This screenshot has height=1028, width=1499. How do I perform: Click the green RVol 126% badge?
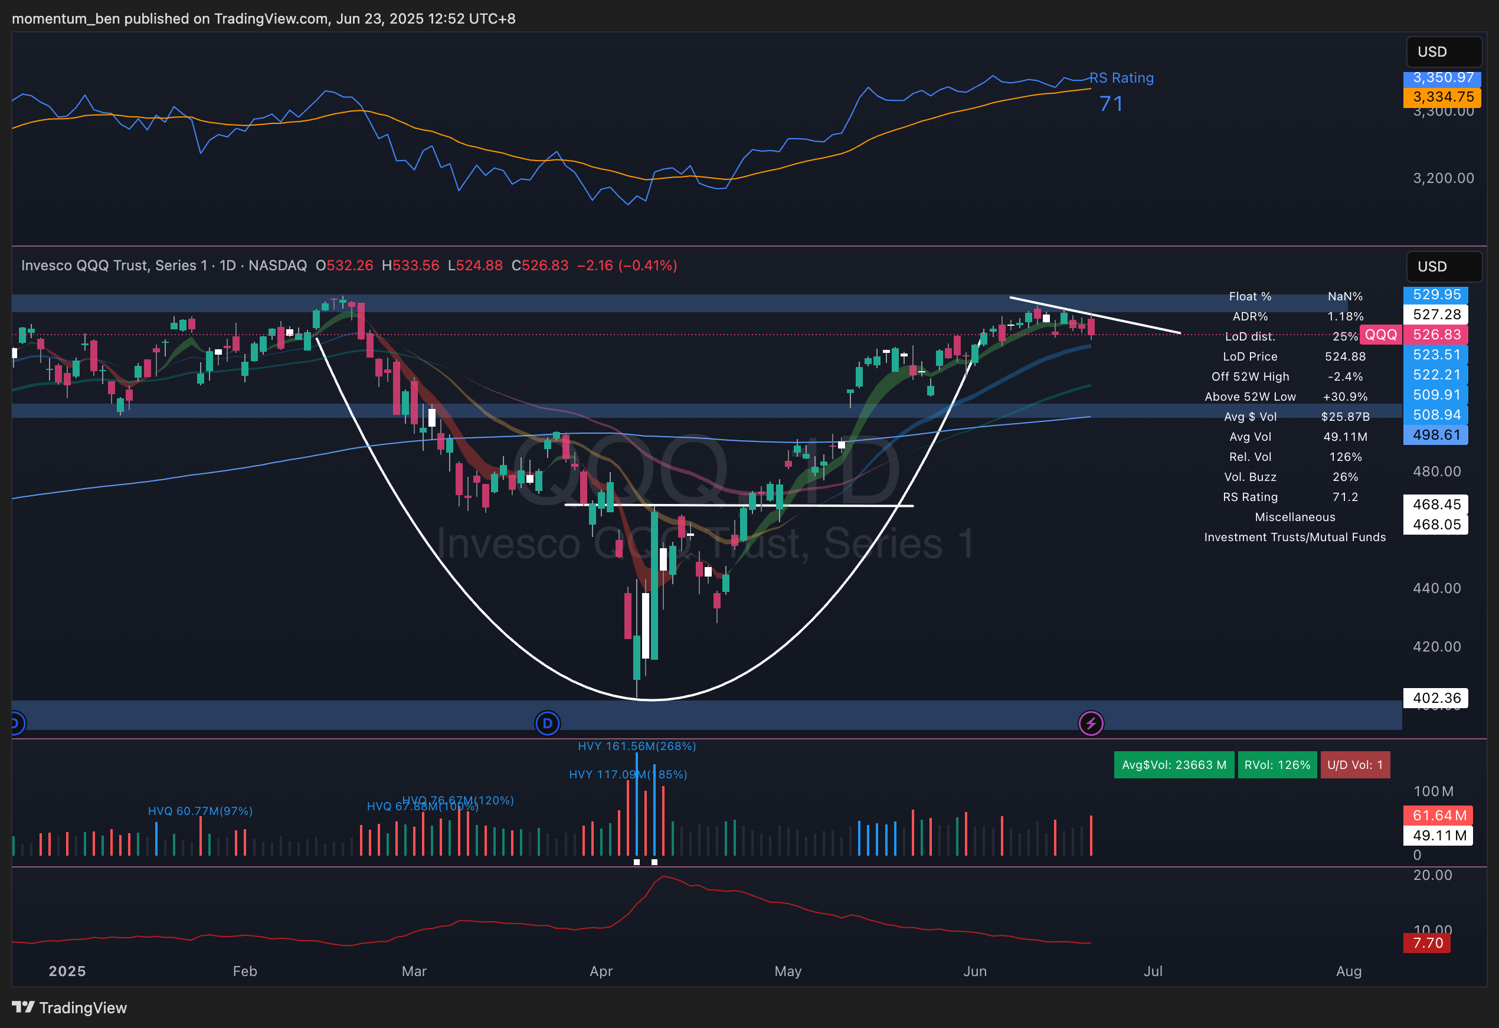point(1277,765)
